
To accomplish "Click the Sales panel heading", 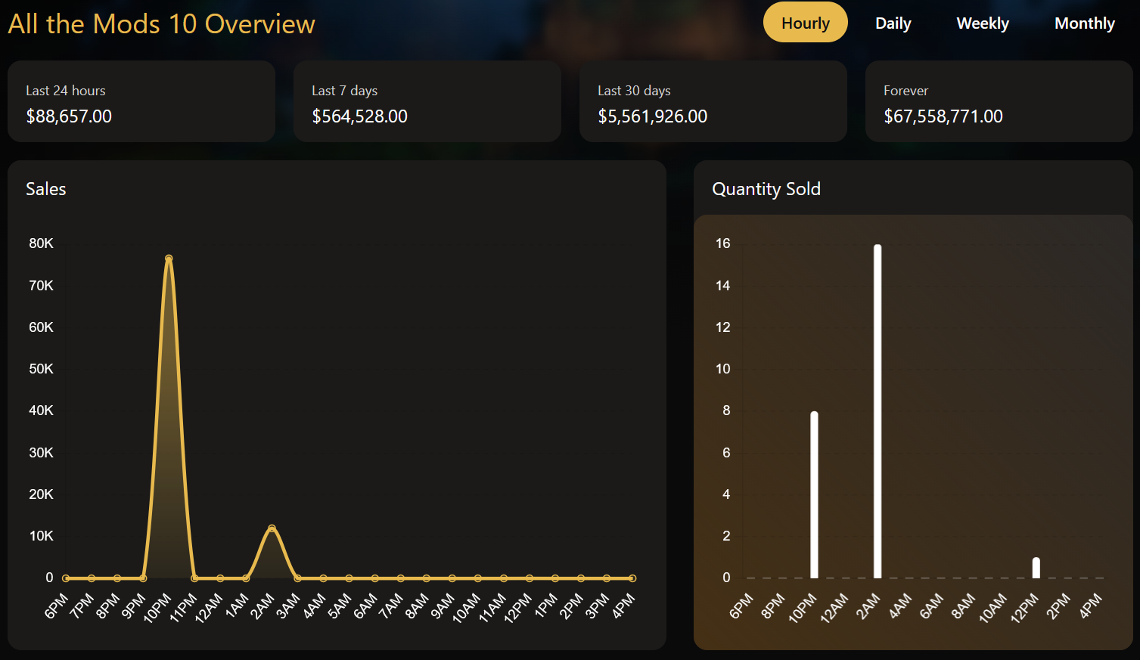I will pyautogui.click(x=45, y=189).
